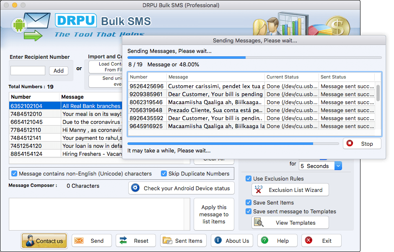The height and width of the screenshot is (252, 394).
Task: Click the Exclusion List Wizard button label
Action: (295, 190)
